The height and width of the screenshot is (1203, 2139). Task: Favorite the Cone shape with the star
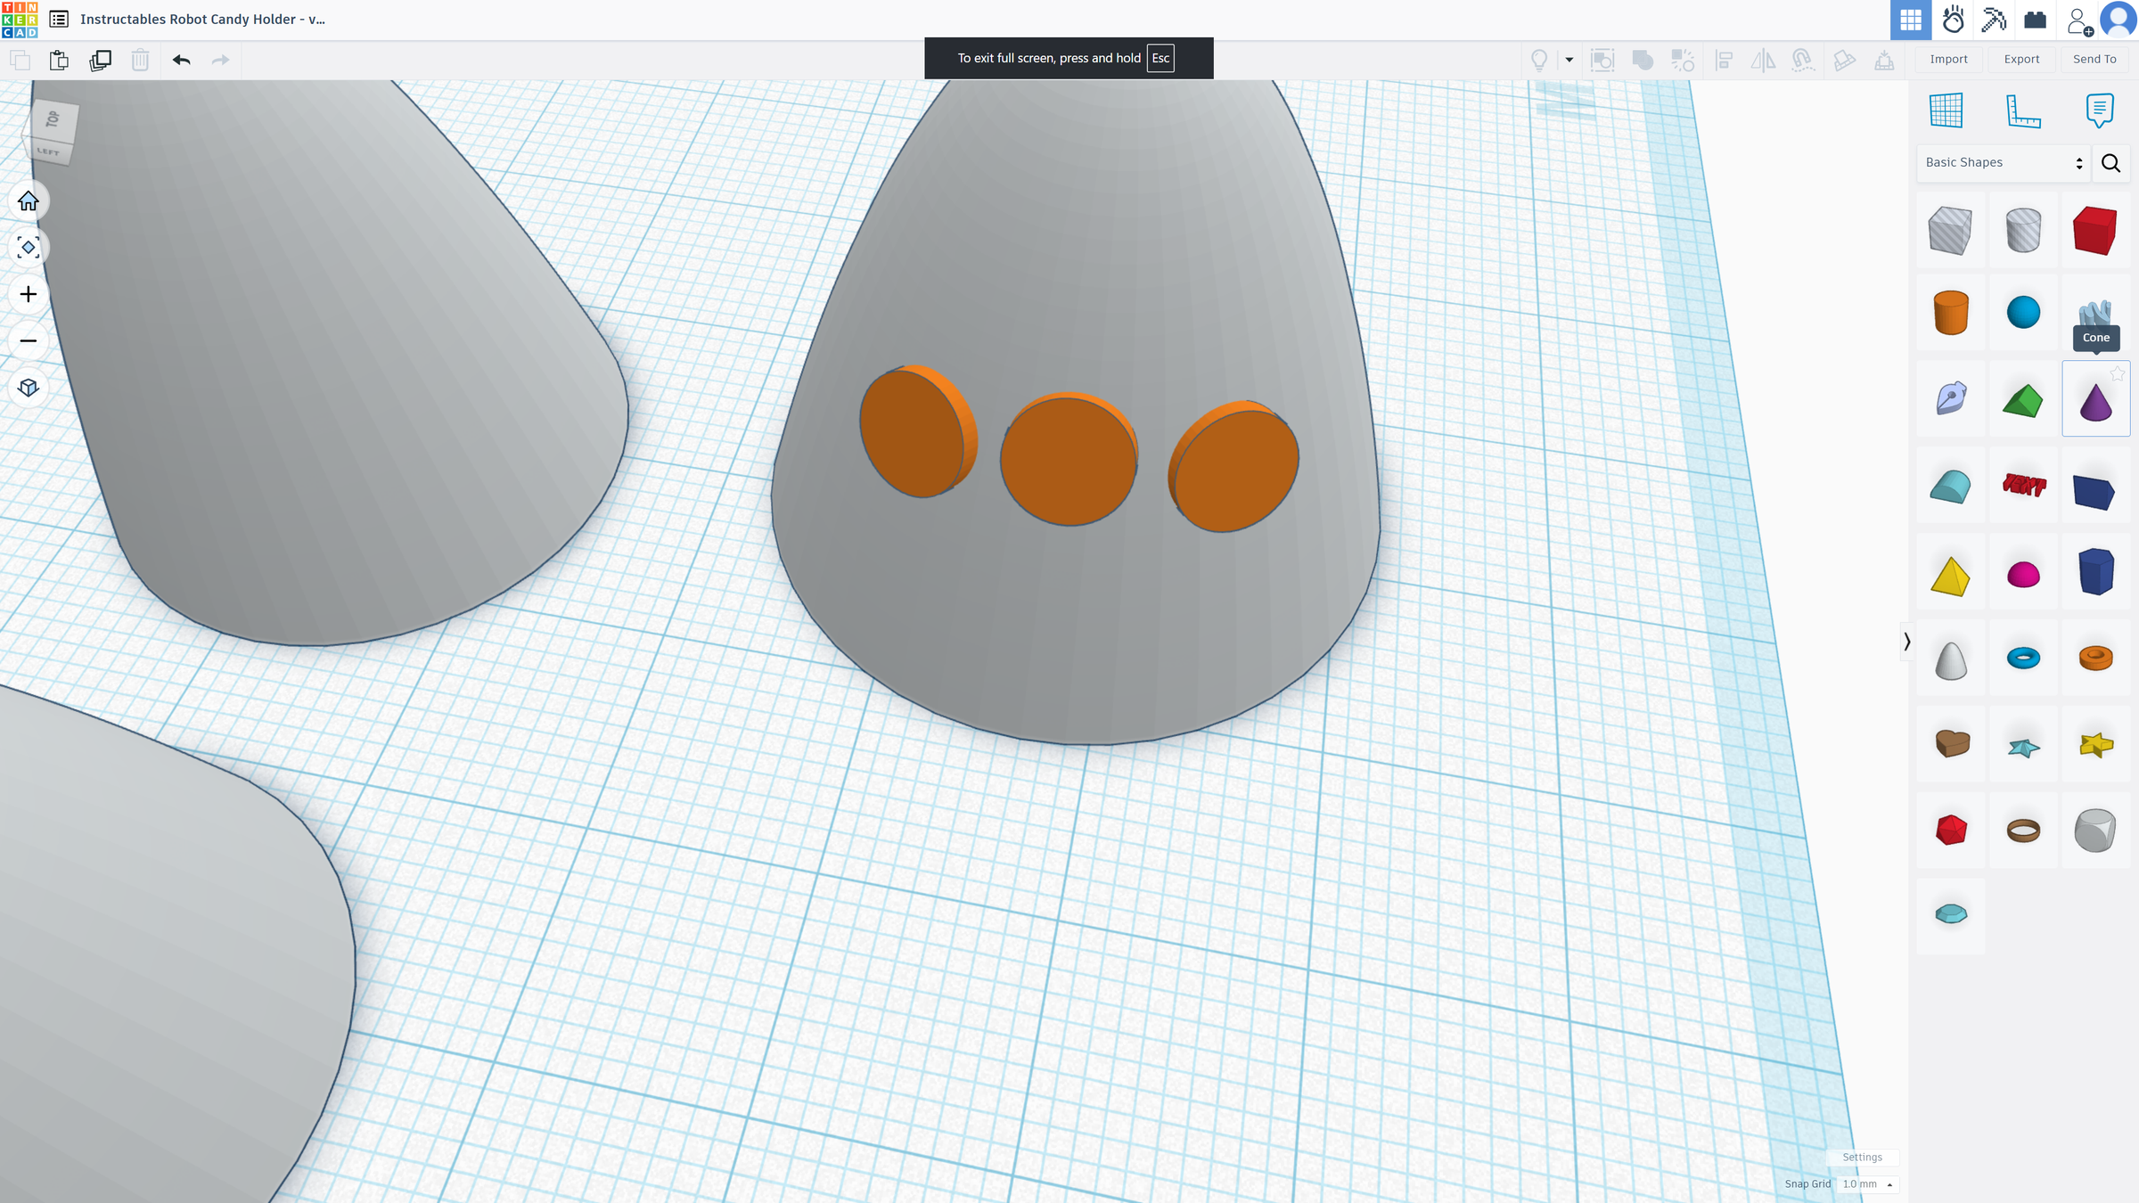pos(2117,374)
